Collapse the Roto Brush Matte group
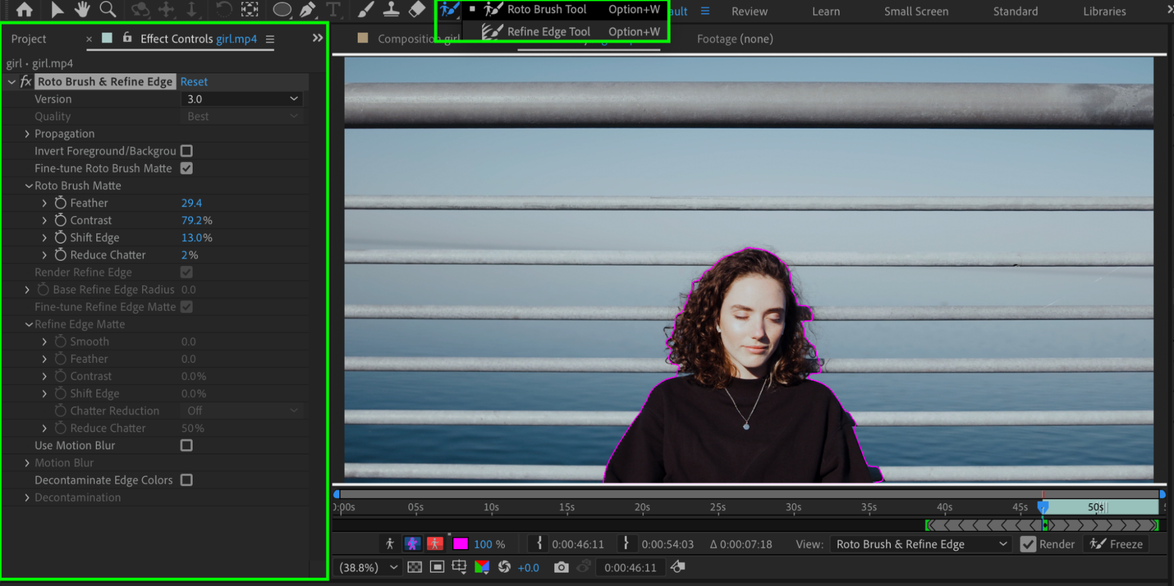 29,186
